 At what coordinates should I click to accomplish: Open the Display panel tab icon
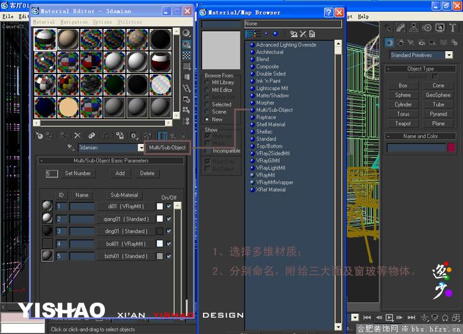click(x=440, y=28)
